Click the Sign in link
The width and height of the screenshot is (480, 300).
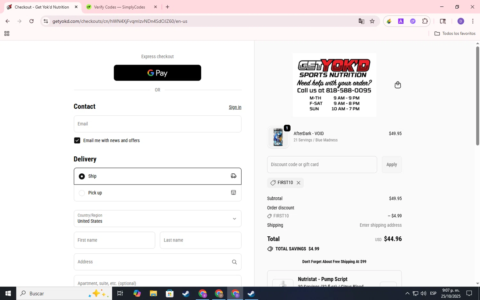[x=235, y=107]
